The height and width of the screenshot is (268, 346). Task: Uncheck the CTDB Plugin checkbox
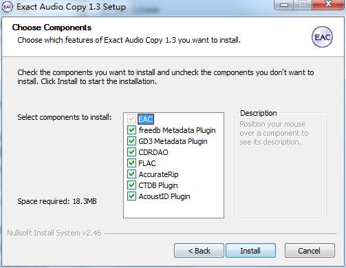(x=131, y=185)
